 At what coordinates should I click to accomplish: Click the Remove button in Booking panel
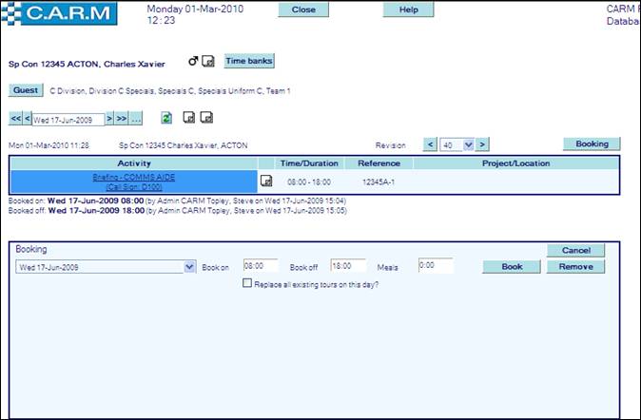(x=574, y=266)
